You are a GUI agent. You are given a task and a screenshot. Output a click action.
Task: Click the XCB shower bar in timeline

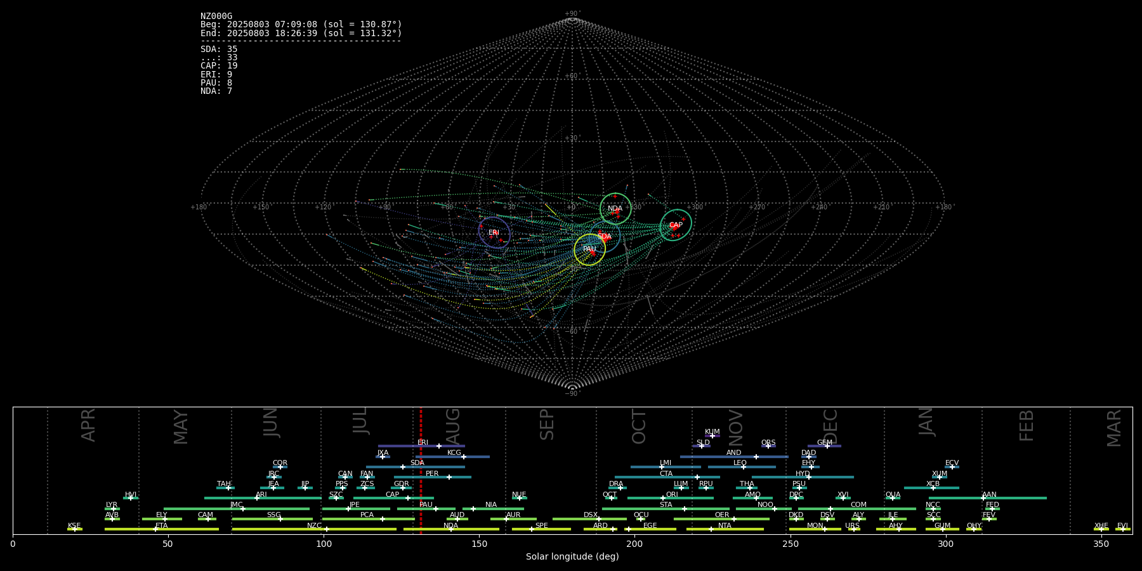click(x=931, y=488)
